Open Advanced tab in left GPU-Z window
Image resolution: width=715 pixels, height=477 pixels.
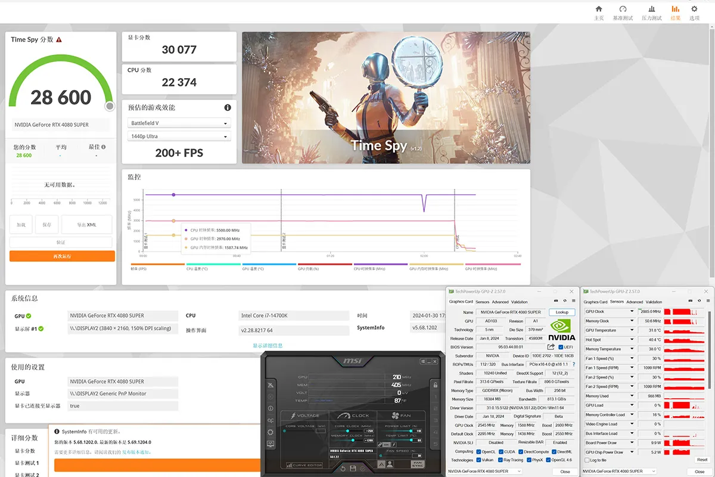(500, 302)
